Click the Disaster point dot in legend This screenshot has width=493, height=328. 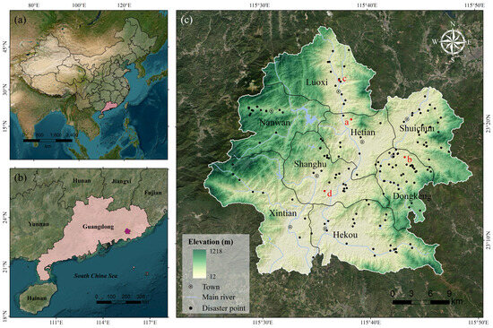tap(190, 308)
